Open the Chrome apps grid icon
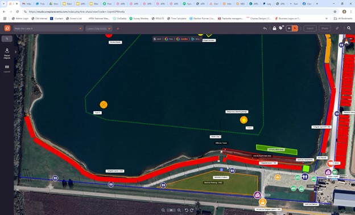This screenshot has width=355, height=215. [5, 18]
